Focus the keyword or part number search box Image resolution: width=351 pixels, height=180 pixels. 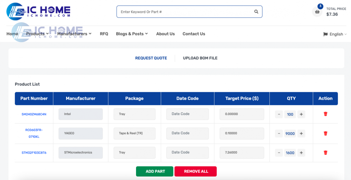pyautogui.click(x=189, y=12)
